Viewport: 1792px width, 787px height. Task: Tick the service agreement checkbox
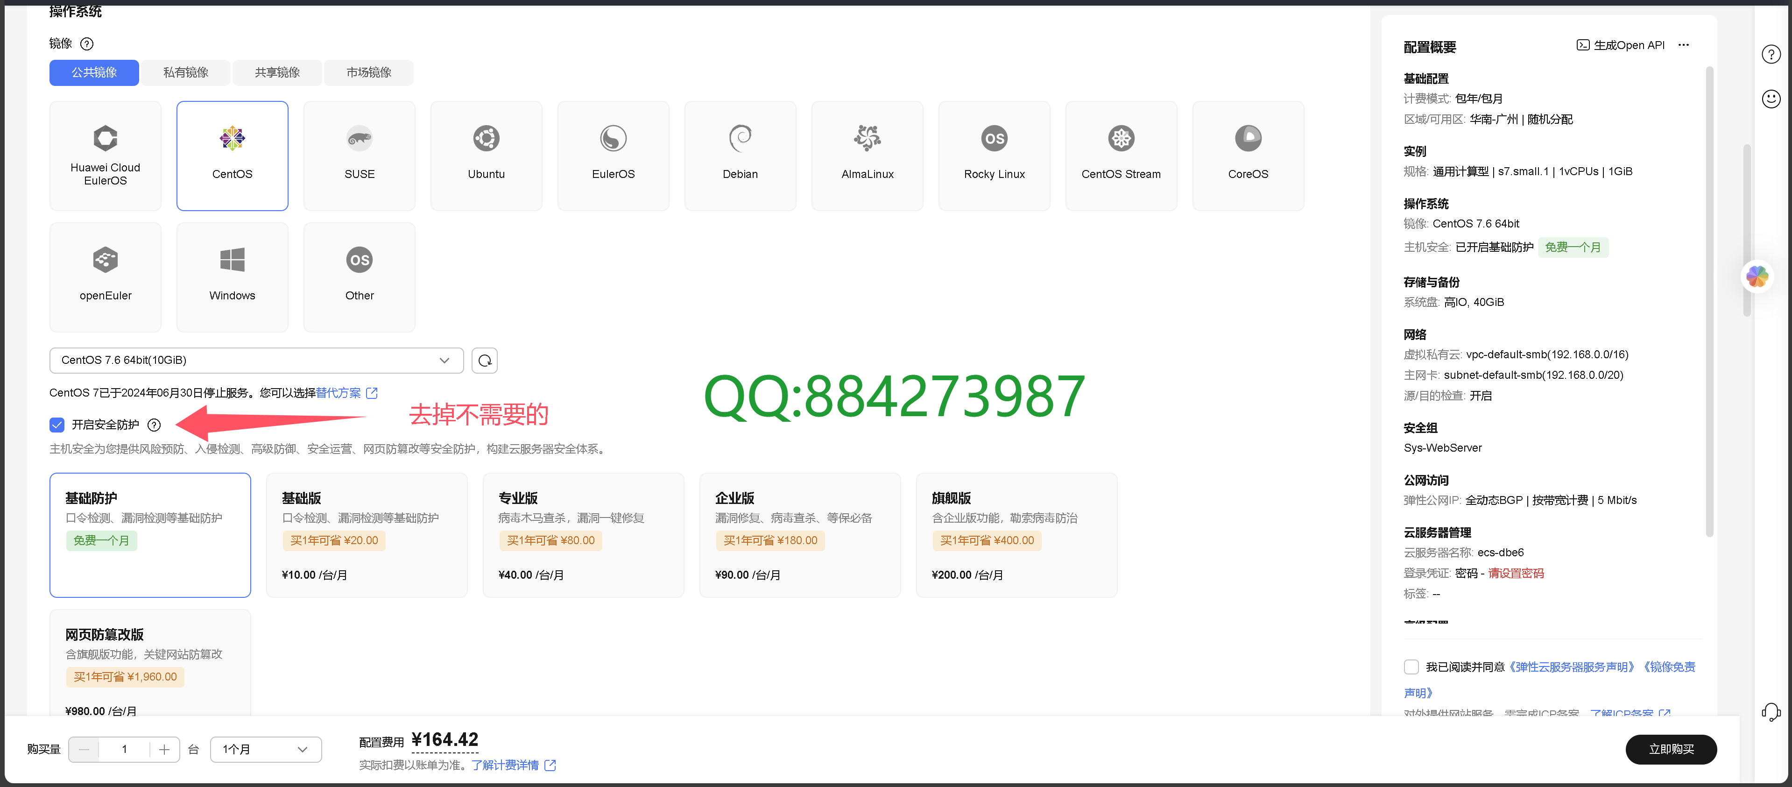point(1411,667)
